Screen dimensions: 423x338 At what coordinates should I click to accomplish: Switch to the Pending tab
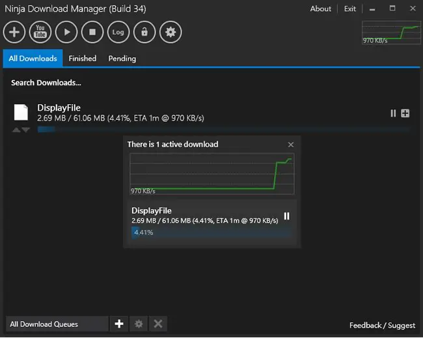[122, 59]
